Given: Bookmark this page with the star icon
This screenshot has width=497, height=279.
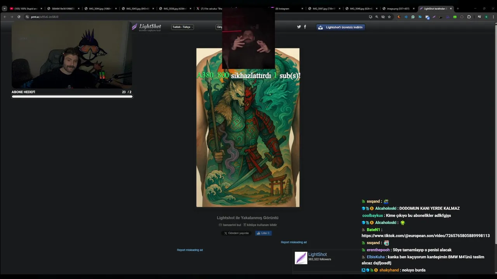Looking at the screenshot, I should click(389, 17).
